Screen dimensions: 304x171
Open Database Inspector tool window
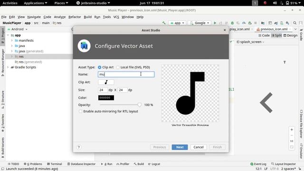[81, 164]
